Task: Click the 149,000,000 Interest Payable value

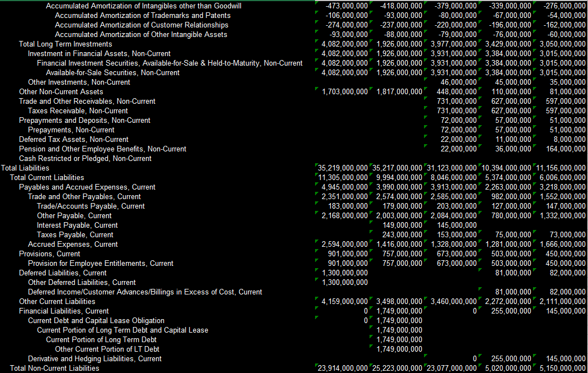Action: click(x=402, y=225)
